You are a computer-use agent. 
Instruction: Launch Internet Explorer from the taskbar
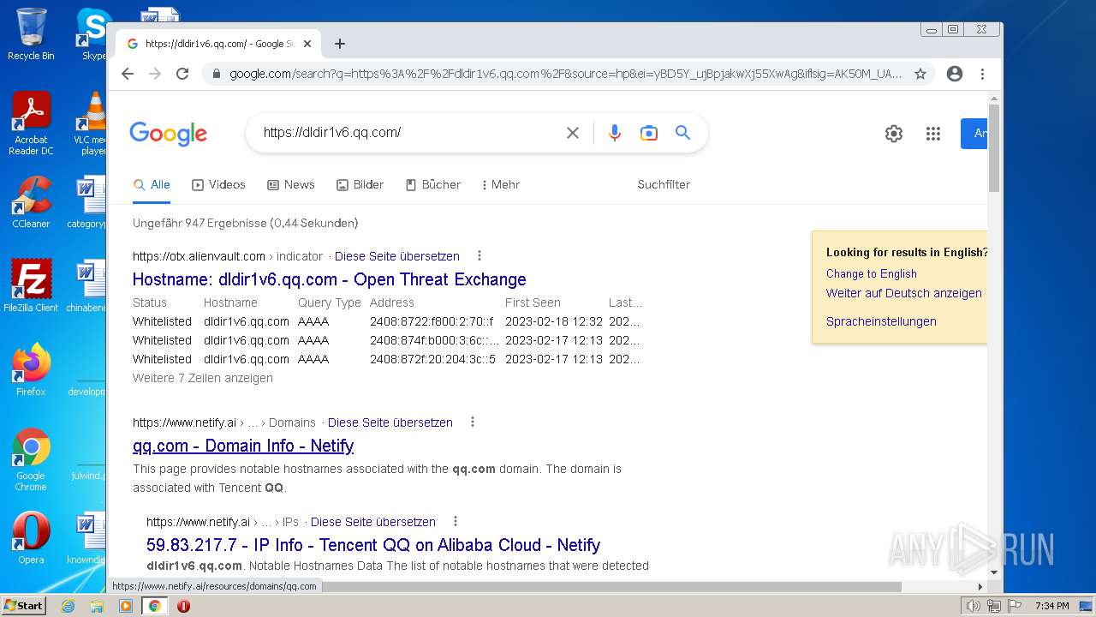68,606
